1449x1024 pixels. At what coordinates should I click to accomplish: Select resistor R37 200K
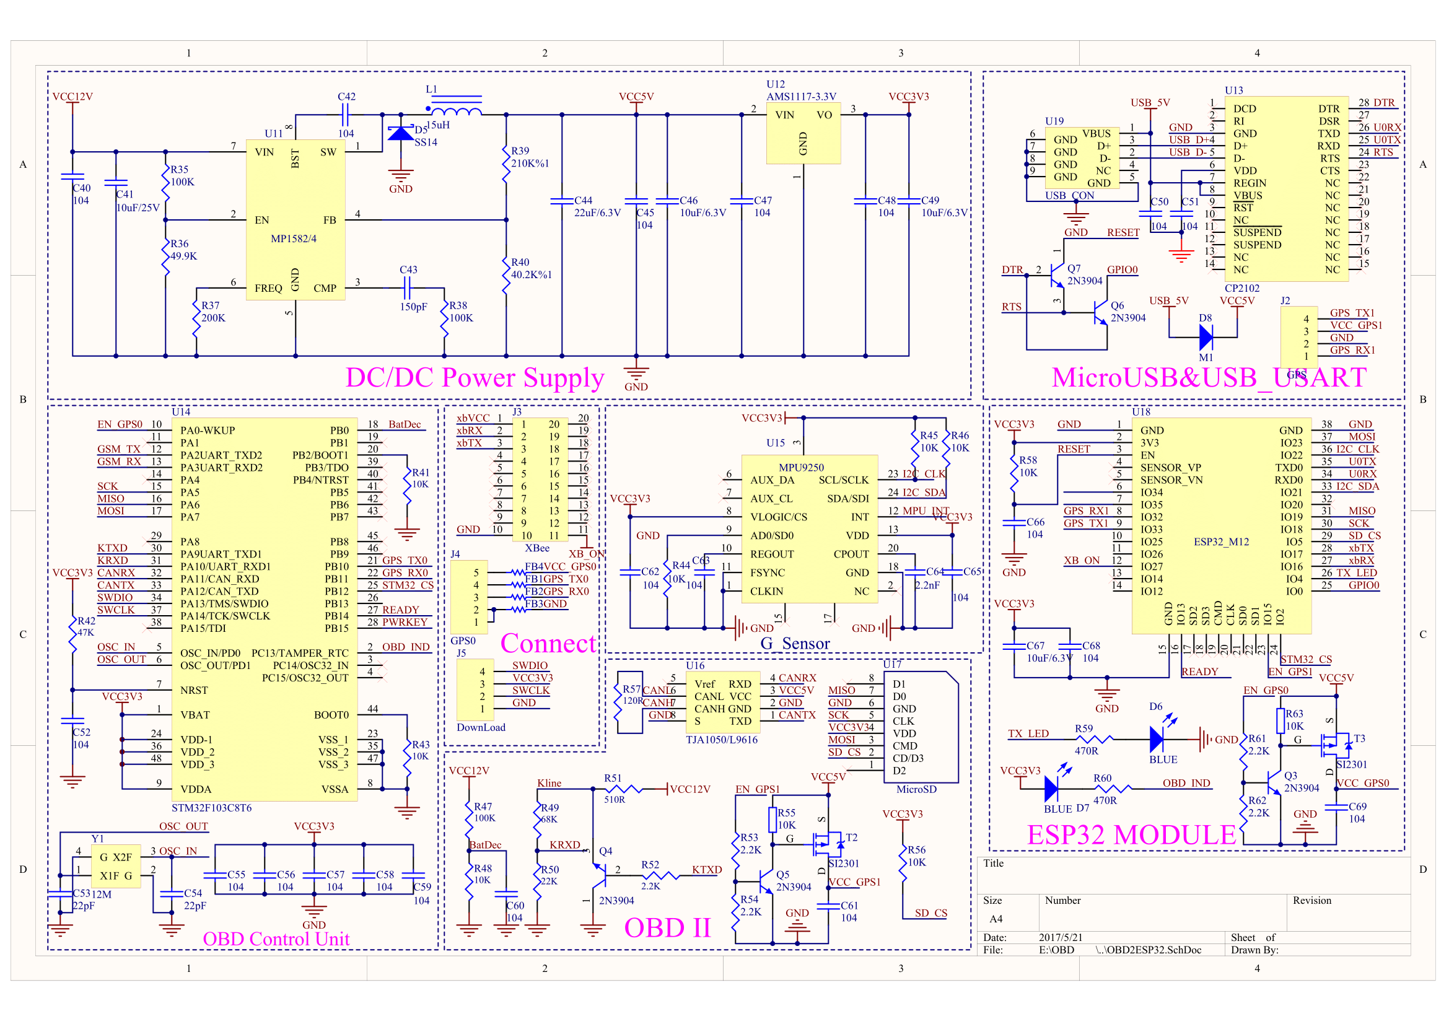[x=196, y=318]
